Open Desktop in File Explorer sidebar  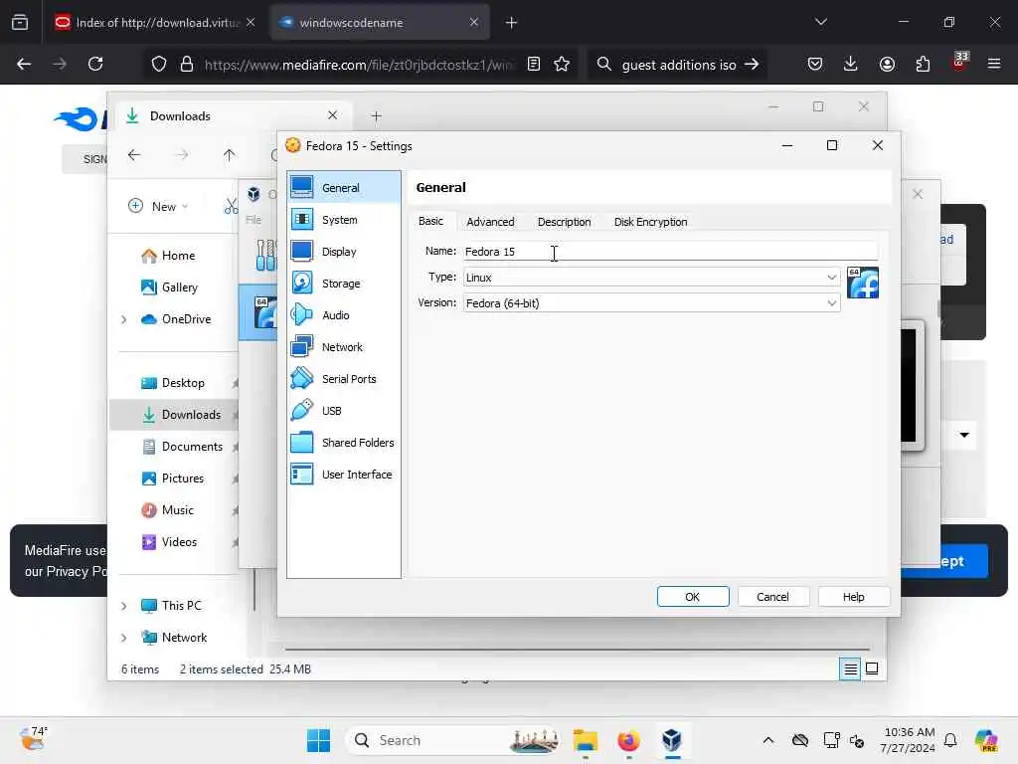click(x=173, y=383)
